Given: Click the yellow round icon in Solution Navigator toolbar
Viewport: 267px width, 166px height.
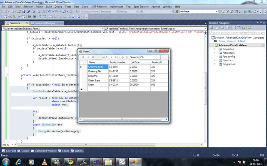Looking at the screenshot, I should pyautogui.click(x=249, y=27).
